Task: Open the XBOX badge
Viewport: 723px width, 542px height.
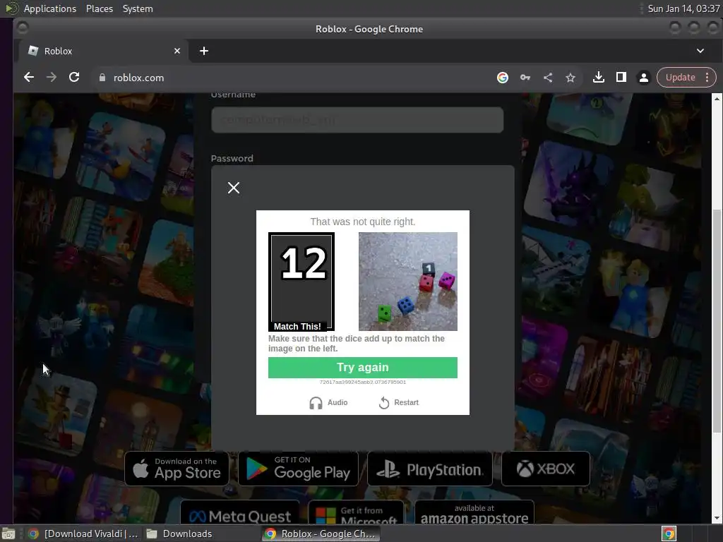Action: tap(546, 469)
